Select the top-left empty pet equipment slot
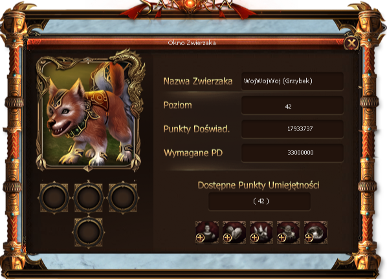Image resolution: width=387 pixels, height=279 pixels. coord(54,198)
